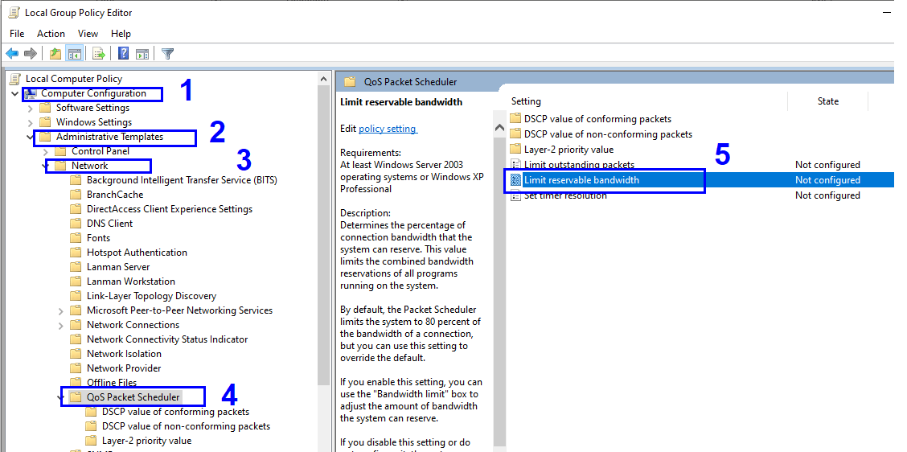907x452 pixels.
Task: Click the Forward arrow toolbar icon
Action: (x=31, y=54)
